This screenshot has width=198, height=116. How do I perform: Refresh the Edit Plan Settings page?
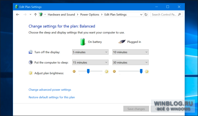(x=146, y=15)
